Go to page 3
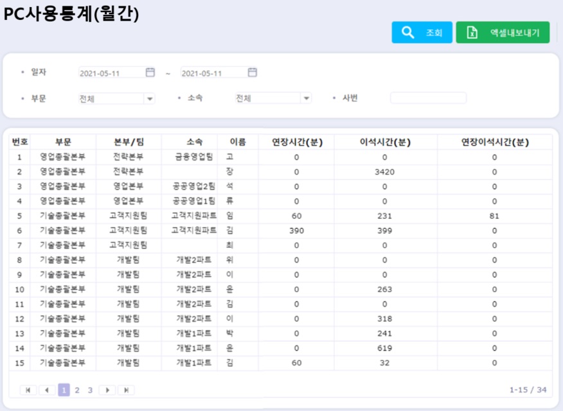This screenshot has height=411, width=563. [90, 390]
